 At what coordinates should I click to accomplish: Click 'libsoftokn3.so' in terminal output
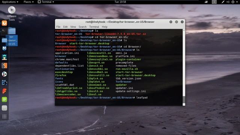tap(98, 88)
